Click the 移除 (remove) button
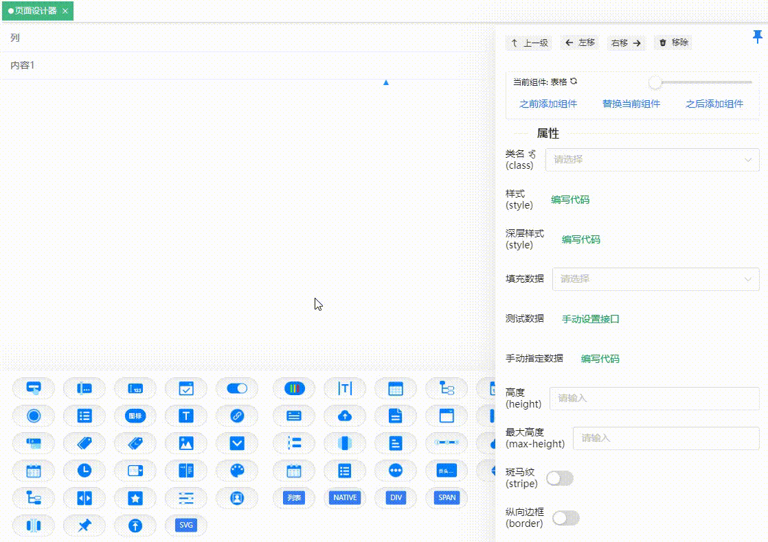768x542 pixels. [x=673, y=43]
